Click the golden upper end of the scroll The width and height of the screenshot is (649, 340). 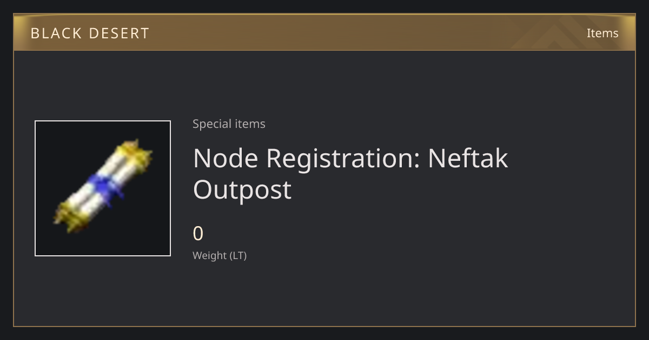click(135, 154)
